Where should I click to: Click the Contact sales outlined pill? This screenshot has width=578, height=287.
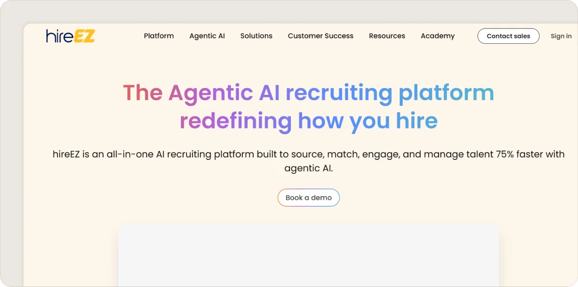point(508,36)
